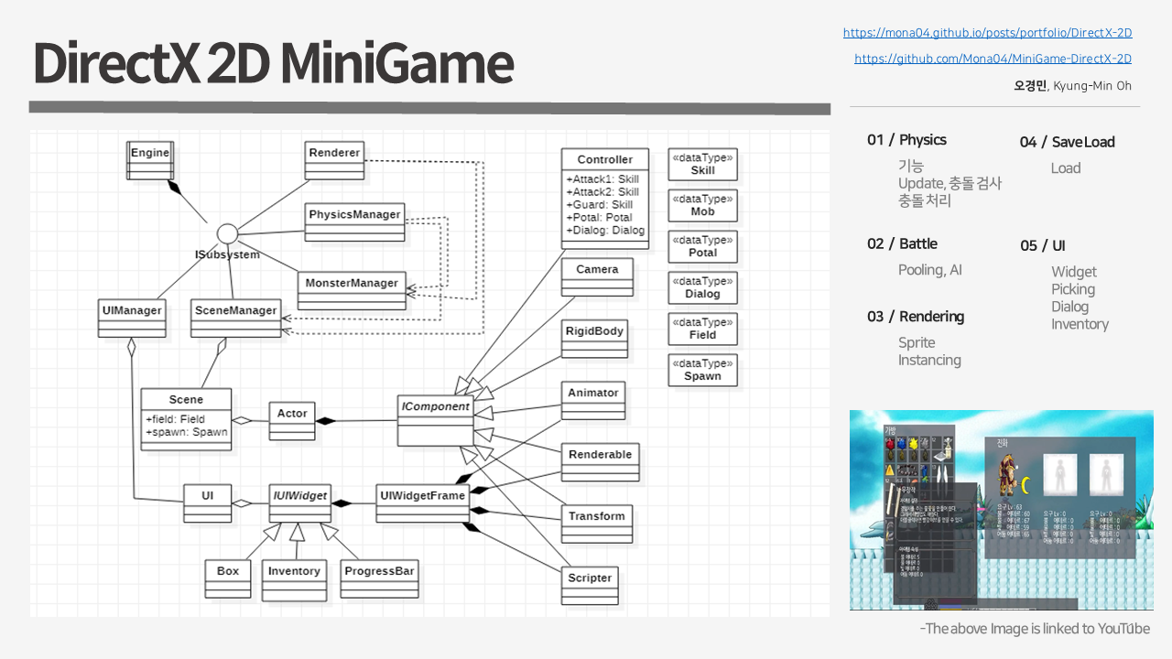The height and width of the screenshot is (659, 1172).
Task: Click 'Widget' in the UI list
Action: click(1074, 272)
